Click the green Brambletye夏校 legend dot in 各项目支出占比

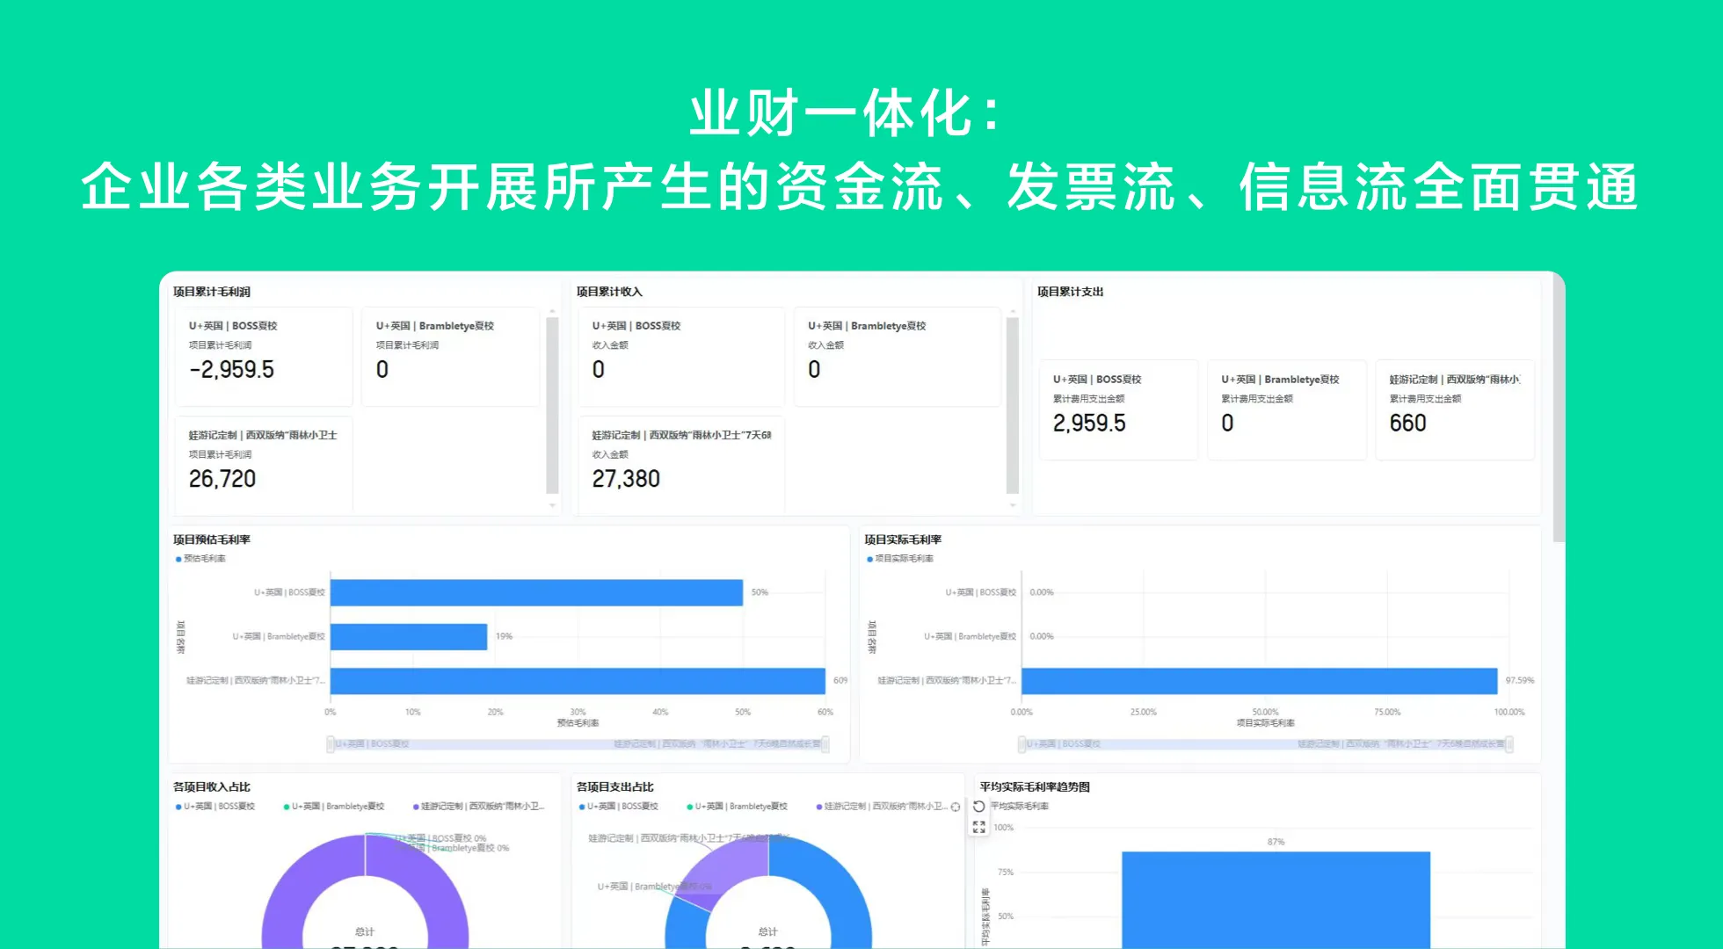point(689,806)
